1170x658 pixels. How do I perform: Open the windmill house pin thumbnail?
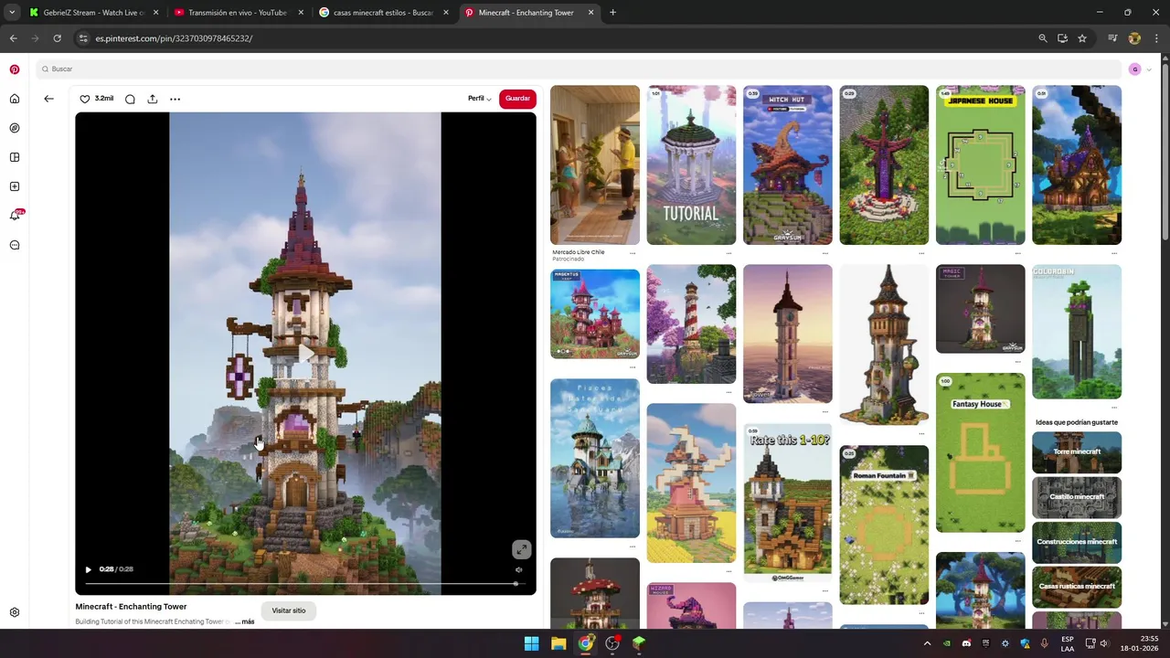pos(691,483)
